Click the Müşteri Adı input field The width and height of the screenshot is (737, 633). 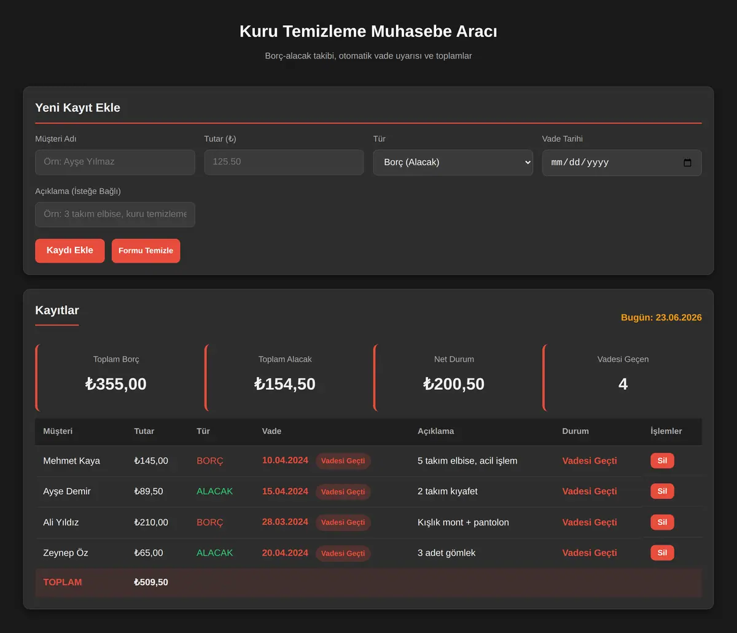click(115, 162)
